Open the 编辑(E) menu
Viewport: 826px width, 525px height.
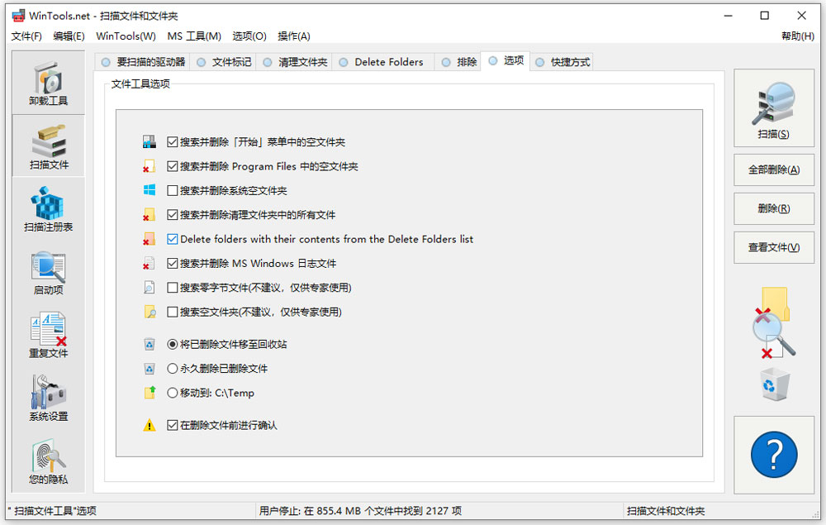point(69,36)
